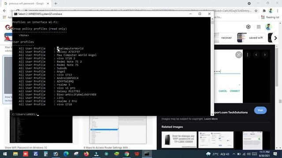Viewport: 282px width, 158px height.
Task: Open the volume control in system tray
Action: 249,154
